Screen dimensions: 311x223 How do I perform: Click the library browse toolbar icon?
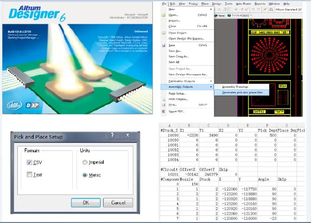271,9
